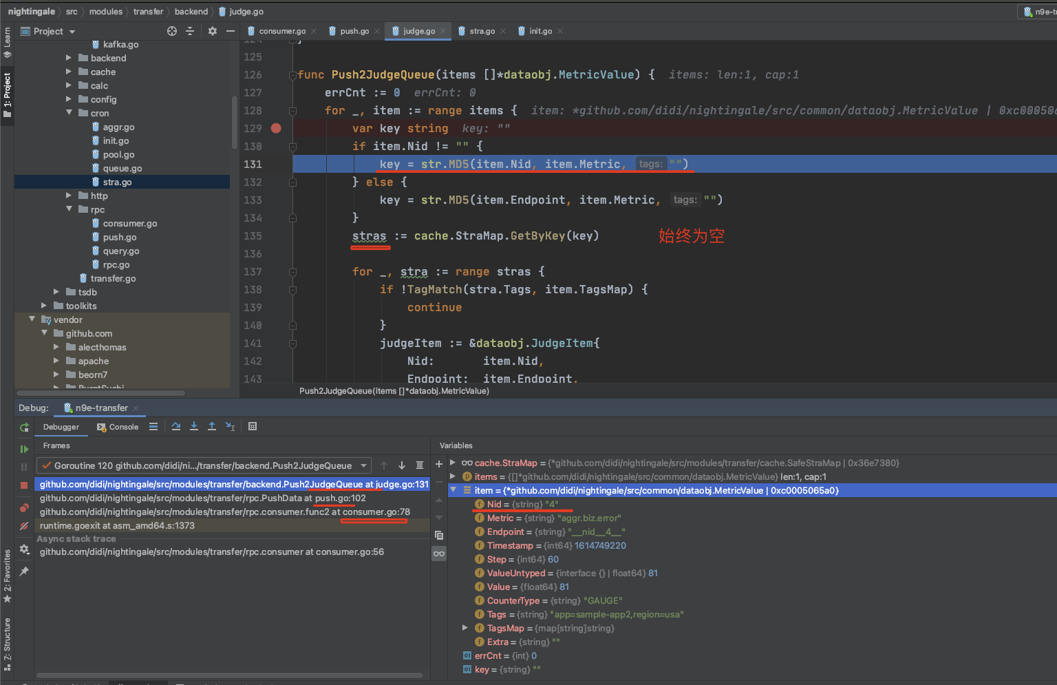Toggle breakpoint on line 129

pos(276,128)
